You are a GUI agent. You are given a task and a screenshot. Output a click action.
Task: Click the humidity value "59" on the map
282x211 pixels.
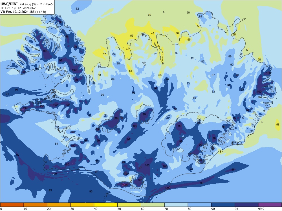tap(248, 50)
